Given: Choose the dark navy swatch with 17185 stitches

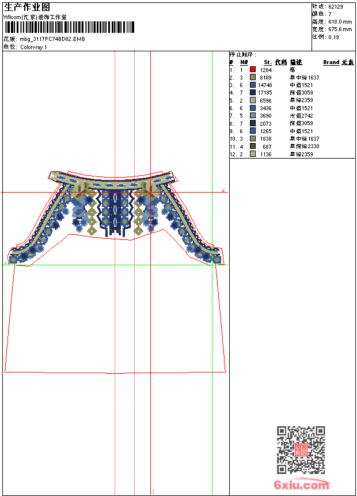Looking at the screenshot, I should tap(252, 92).
